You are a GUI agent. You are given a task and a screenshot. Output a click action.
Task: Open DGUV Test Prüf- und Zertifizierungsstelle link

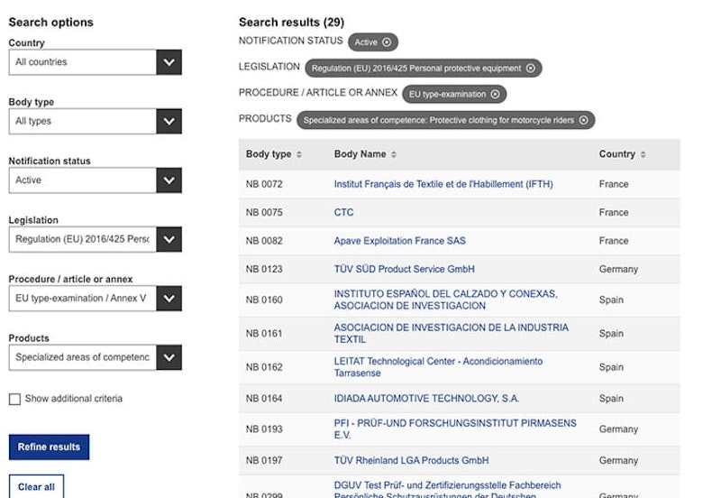click(447, 489)
